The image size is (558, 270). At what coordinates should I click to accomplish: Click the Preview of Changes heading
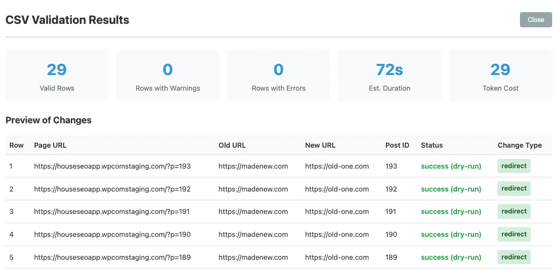(48, 120)
